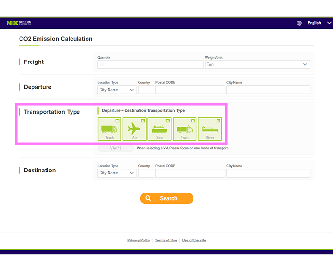This screenshot has width=333, height=271.
Task: Add a VIA(*) stopover
Action: tap(116, 148)
